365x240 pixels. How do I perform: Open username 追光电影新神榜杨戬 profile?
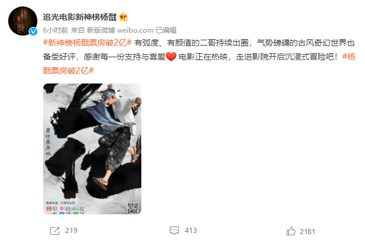(x=79, y=17)
